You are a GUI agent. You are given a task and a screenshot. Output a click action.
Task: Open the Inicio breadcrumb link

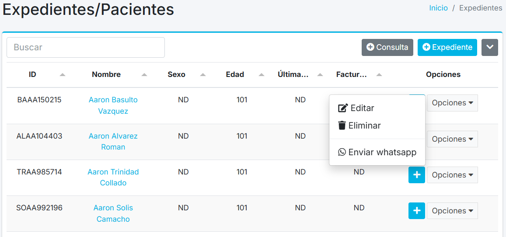coord(438,8)
